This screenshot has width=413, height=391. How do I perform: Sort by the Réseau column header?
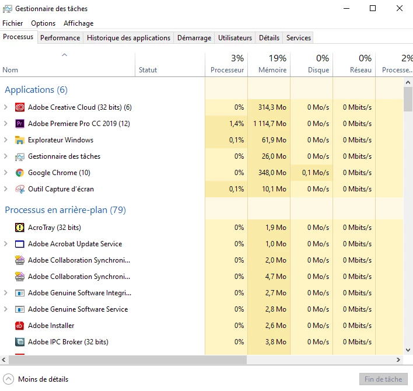(x=354, y=65)
